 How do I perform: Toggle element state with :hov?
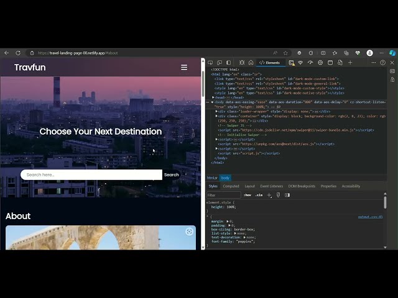click(x=248, y=195)
